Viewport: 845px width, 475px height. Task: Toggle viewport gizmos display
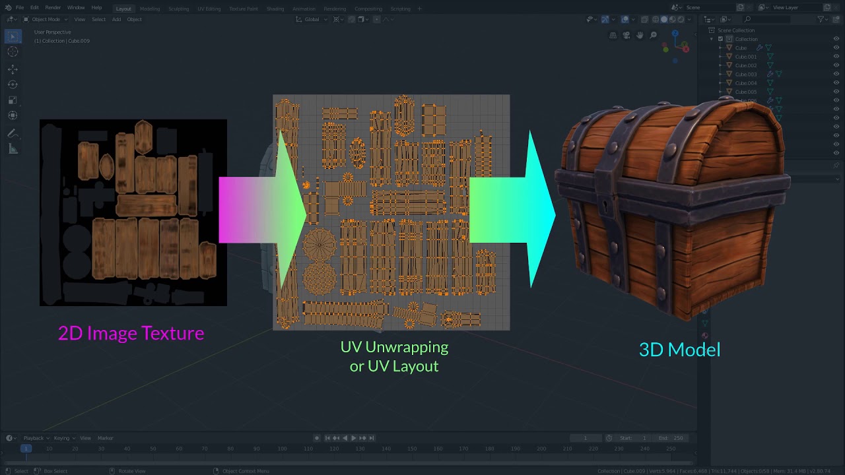(605, 19)
